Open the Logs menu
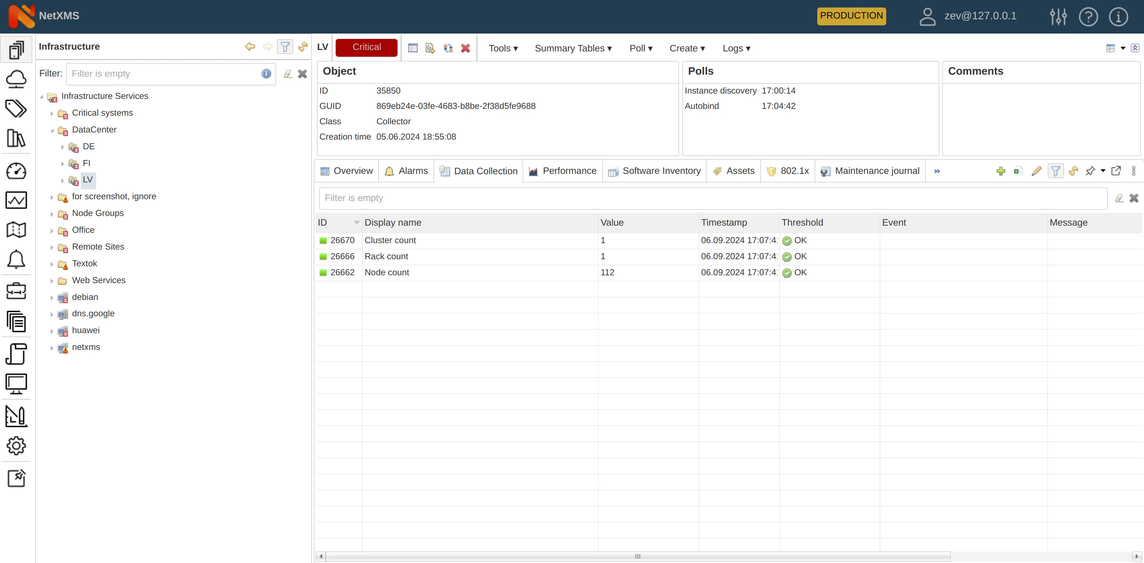 coord(736,48)
